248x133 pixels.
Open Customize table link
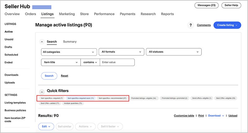point(184,116)
